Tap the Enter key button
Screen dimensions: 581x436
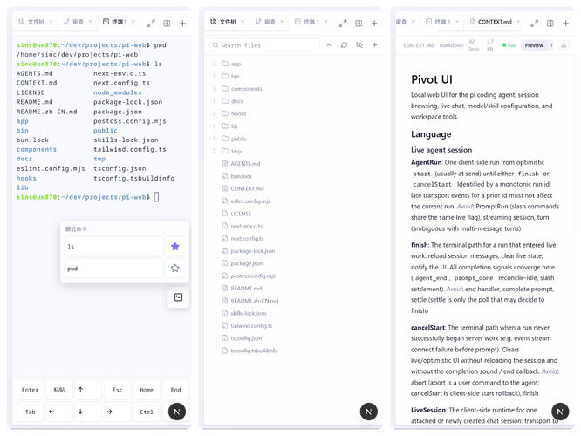coord(30,390)
